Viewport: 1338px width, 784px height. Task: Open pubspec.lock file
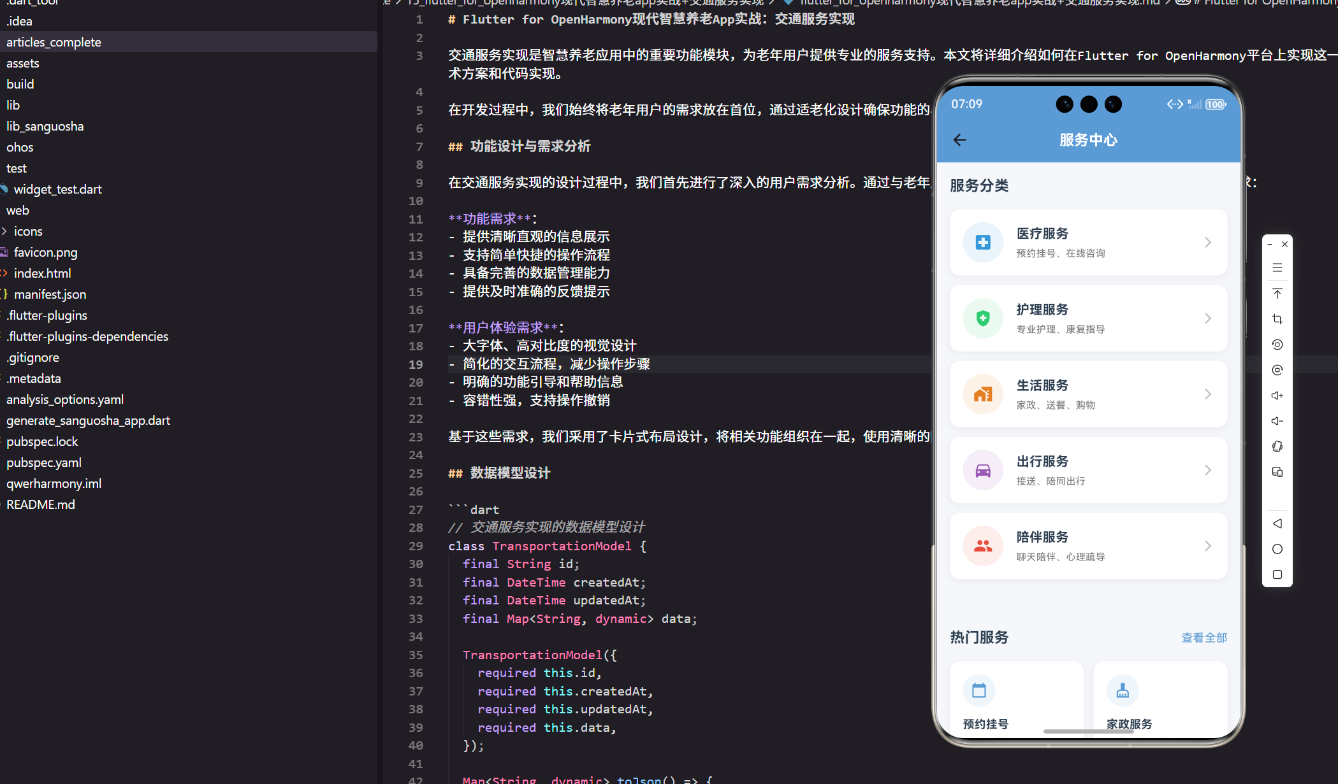coord(189,441)
